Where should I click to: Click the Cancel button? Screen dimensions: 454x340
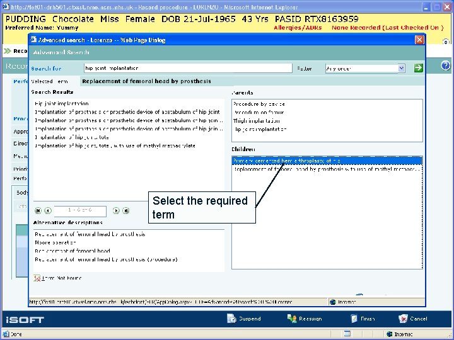tap(412, 319)
